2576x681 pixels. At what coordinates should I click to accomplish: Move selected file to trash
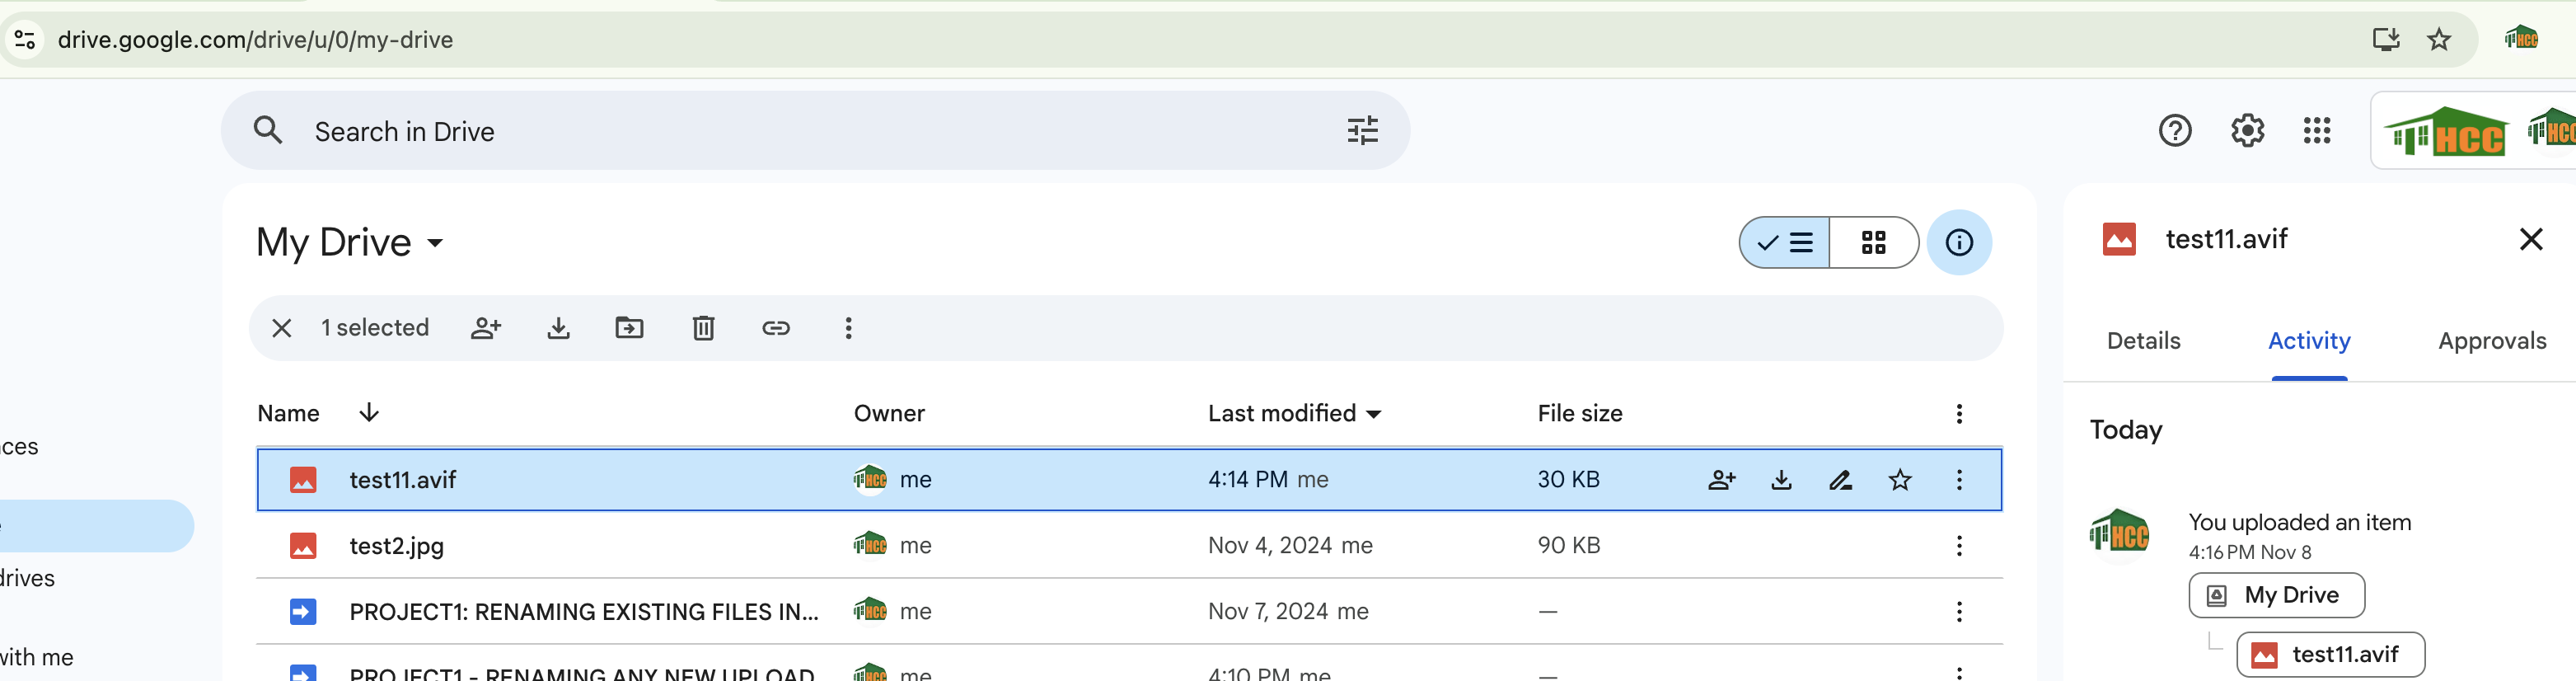(703, 328)
